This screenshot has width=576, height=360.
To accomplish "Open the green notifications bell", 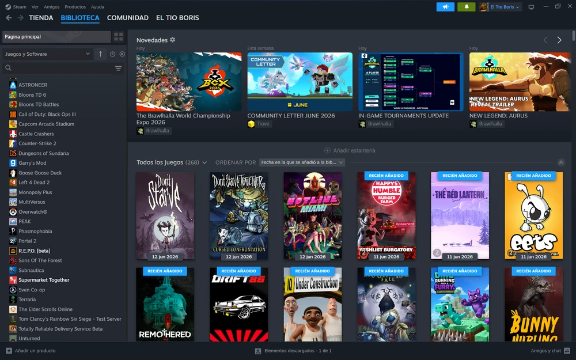I will [466, 6].
